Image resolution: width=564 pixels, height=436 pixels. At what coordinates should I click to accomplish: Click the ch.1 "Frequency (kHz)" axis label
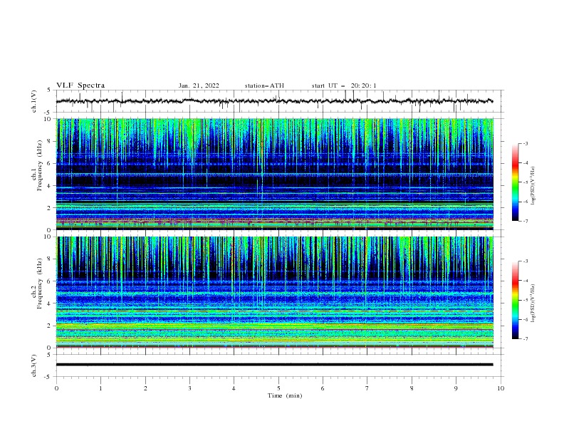[x=40, y=166]
